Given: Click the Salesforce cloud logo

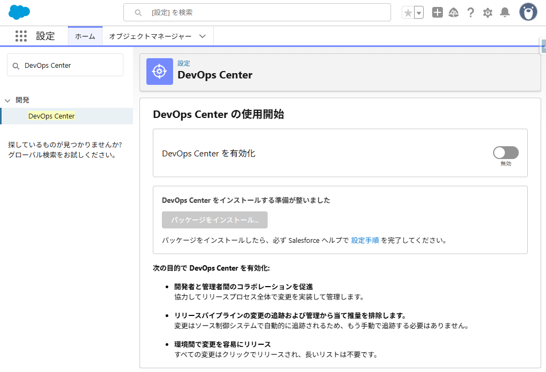Looking at the screenshot, I should pos(19,12).
